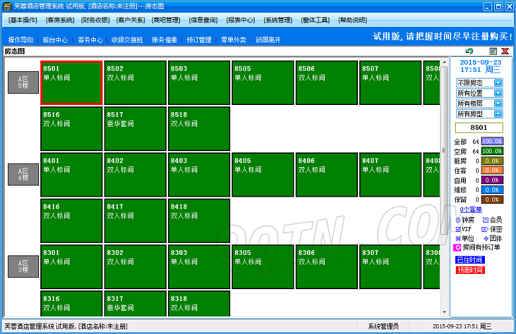Click the A区 4楼 floor button
Image resolution: width=516 pixels, height=334 pixels.
pyautogui.click(x=23, y=174)
